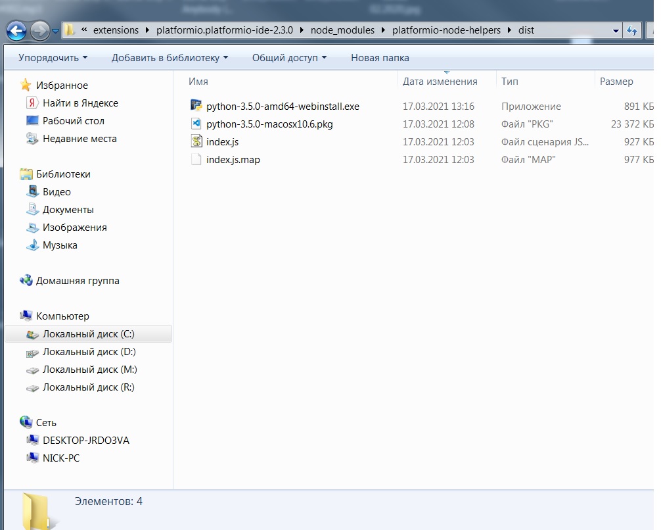The image size is (661, 530).
Task: Click the DESKTOP-JRDO3VA computer icon
Action: [32, 440]
